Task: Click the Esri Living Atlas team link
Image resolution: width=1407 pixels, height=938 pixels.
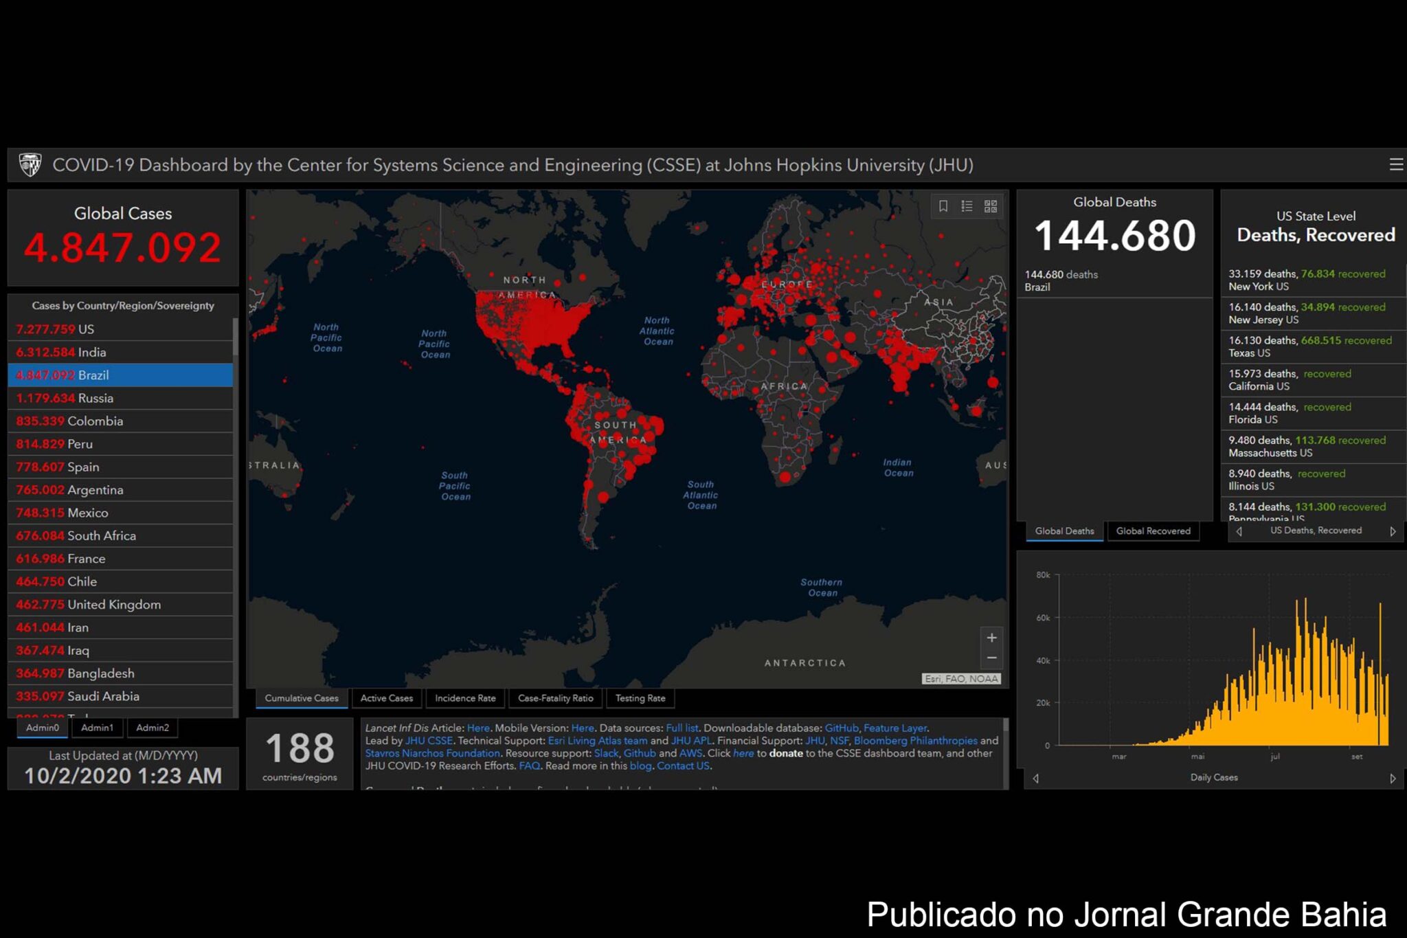Action: (x=597, y=741)
